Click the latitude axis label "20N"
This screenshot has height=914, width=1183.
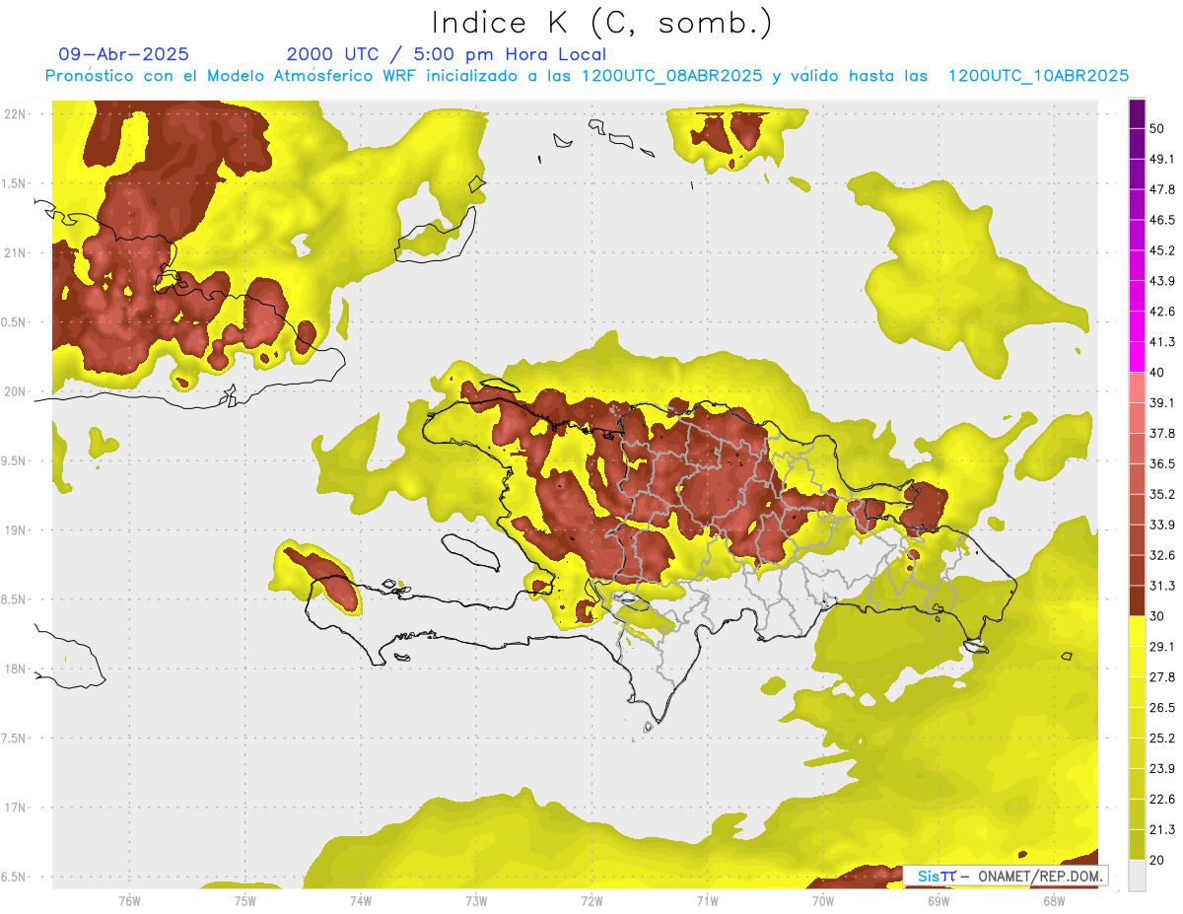coord(15,391)
